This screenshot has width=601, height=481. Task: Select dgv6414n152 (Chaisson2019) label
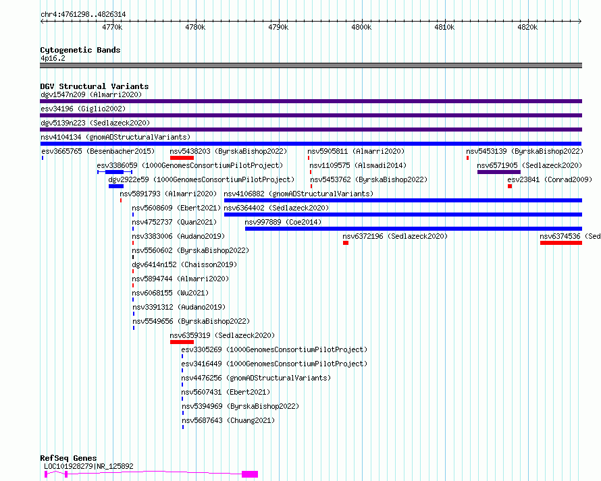[184, 264]
